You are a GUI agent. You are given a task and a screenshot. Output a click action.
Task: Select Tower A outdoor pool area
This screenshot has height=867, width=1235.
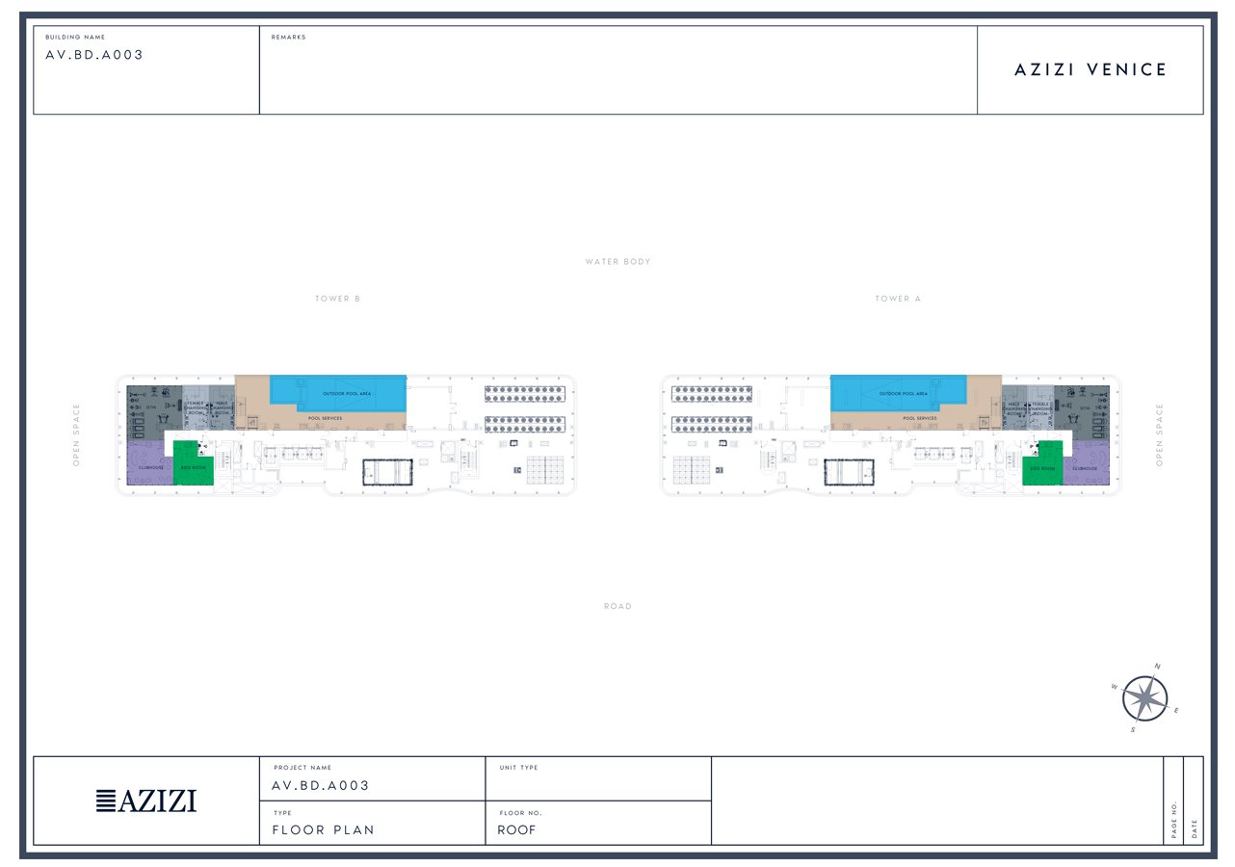click(x=901, y=393)
